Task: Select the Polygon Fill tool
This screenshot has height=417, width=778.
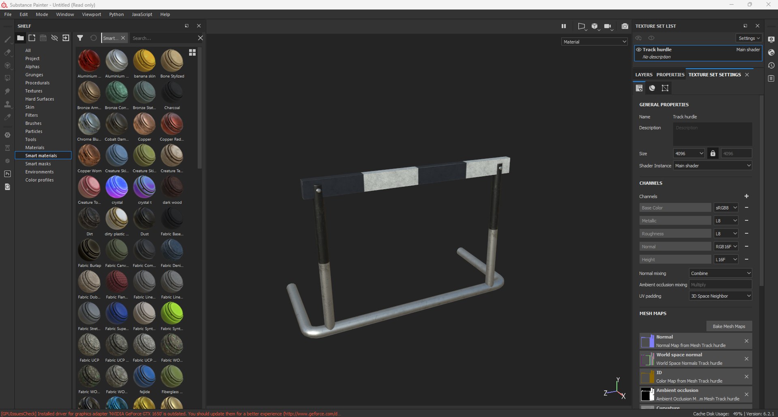Action: point(7,78)
